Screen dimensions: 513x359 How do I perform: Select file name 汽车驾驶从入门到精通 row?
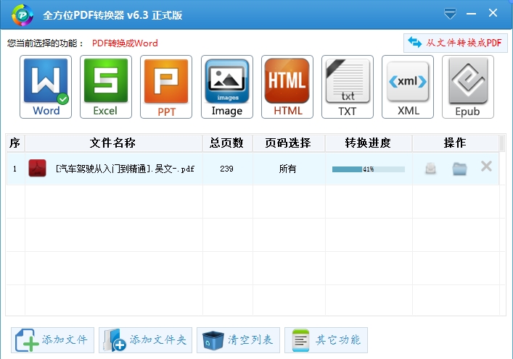125,169
